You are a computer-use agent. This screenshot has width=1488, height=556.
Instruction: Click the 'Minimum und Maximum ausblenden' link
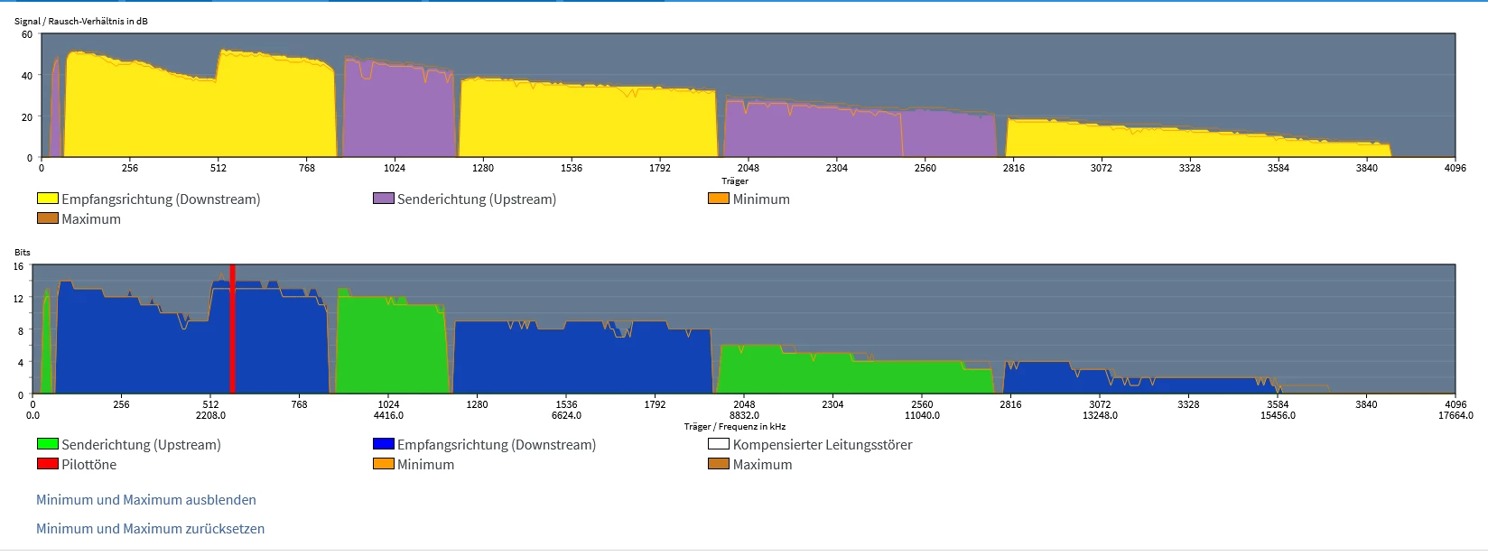145,500
